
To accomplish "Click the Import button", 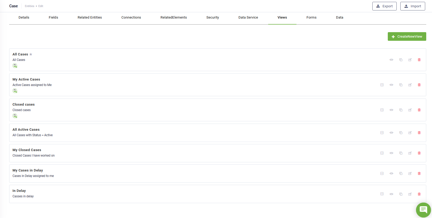I will pyautogui.click(x=413, y=6).
